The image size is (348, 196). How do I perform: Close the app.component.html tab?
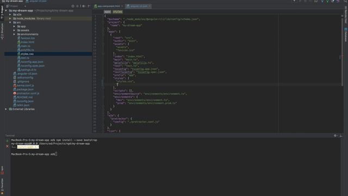point(122,6)
